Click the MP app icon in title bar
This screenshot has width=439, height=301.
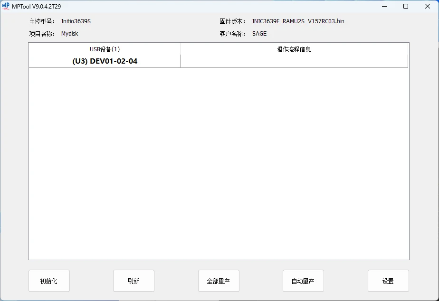pos(6,6)
